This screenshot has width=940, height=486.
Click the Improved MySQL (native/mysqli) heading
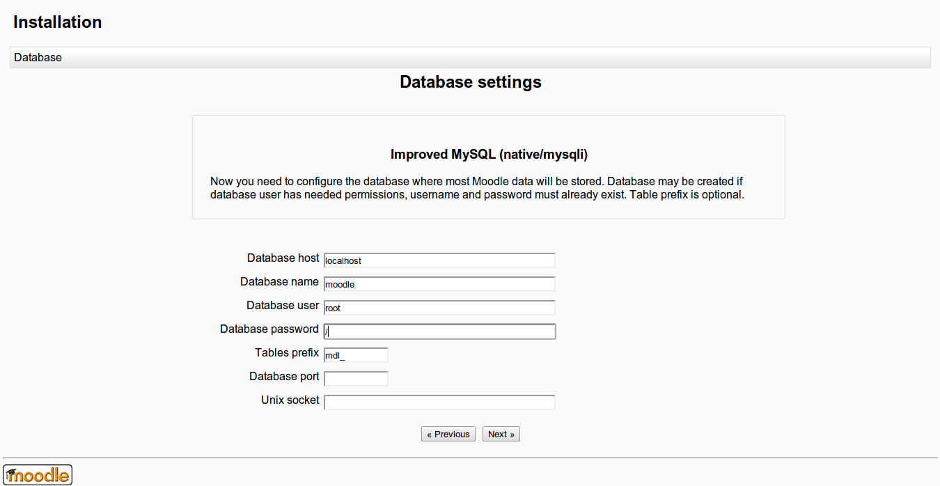point(494,154)
